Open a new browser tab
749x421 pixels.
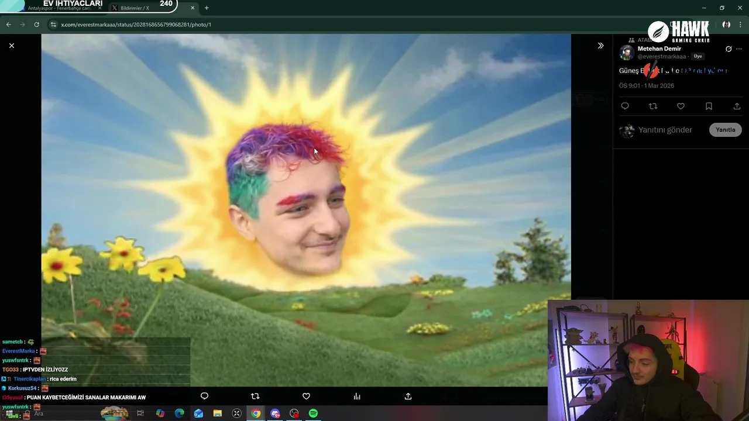pos(207,8)
